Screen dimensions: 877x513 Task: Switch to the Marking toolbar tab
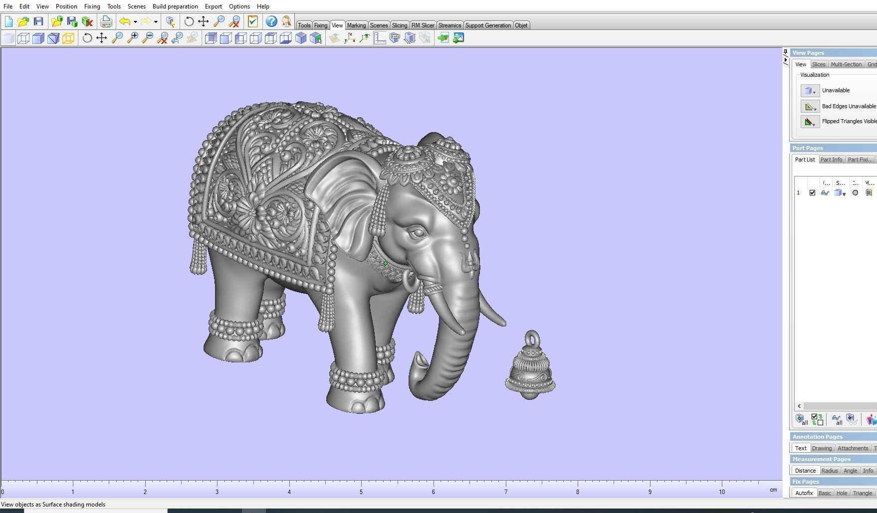tap(356, 25)
